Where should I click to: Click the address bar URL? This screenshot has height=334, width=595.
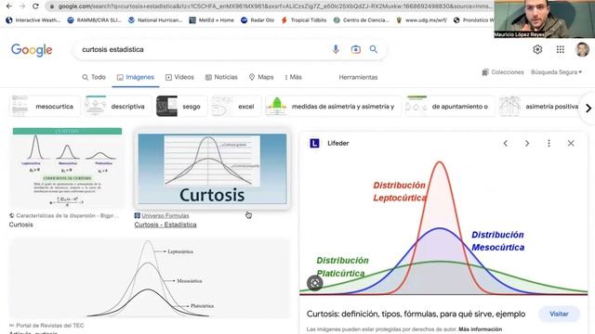[x=275, y=6]
